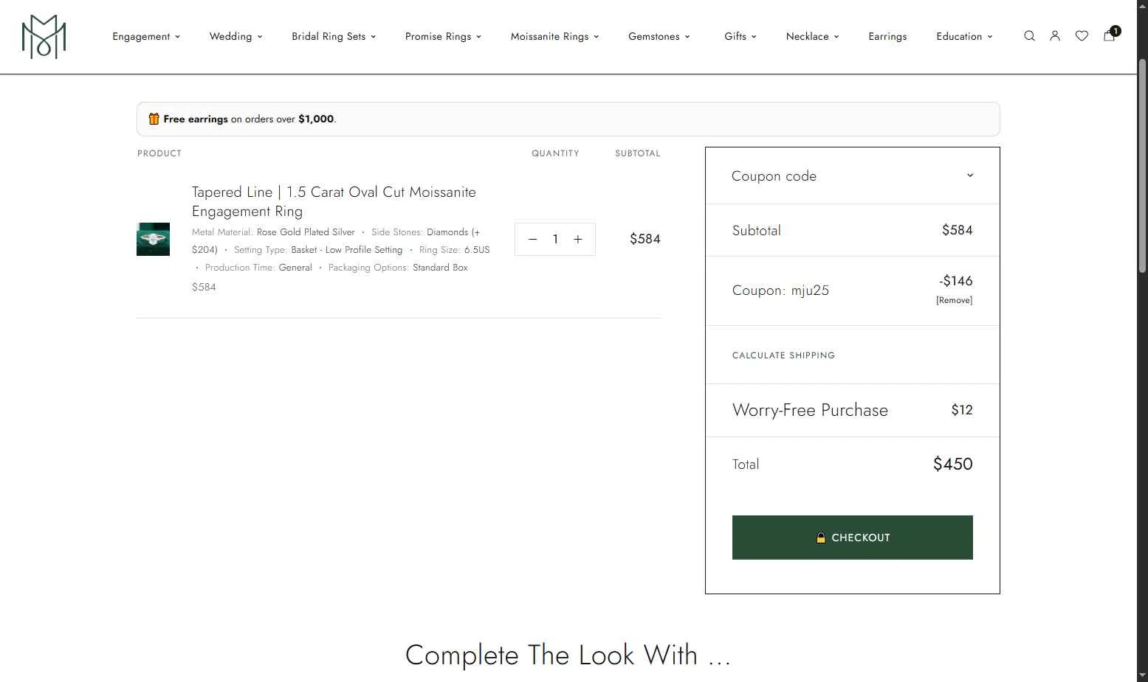
Task: Click the Rose Gold Plated Silver text
Action: 306,232
